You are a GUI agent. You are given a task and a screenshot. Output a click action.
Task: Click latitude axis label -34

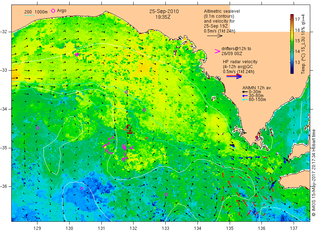click(x=4, y=109)
